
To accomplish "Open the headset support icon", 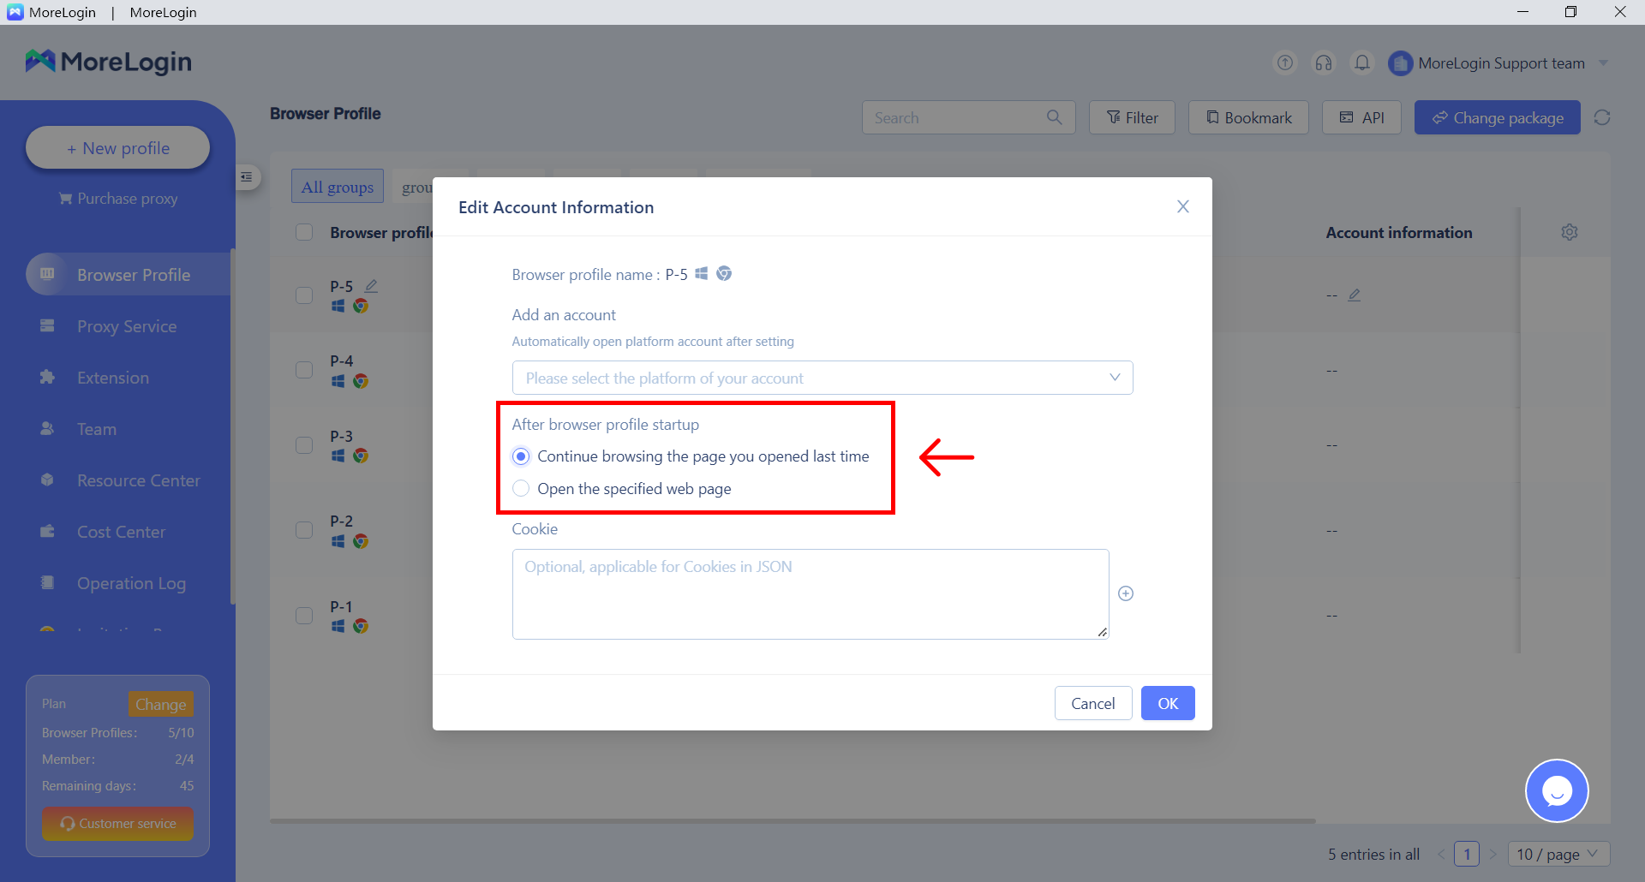I will pyautogui.click(x=1324, y=63).
